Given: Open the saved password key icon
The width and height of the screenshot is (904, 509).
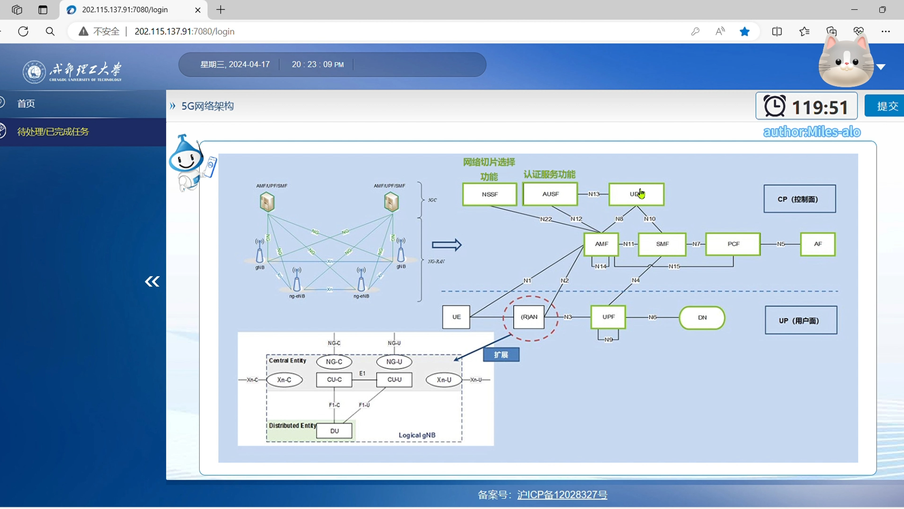Looking at the screenshot, I should [x=695, y=32].
